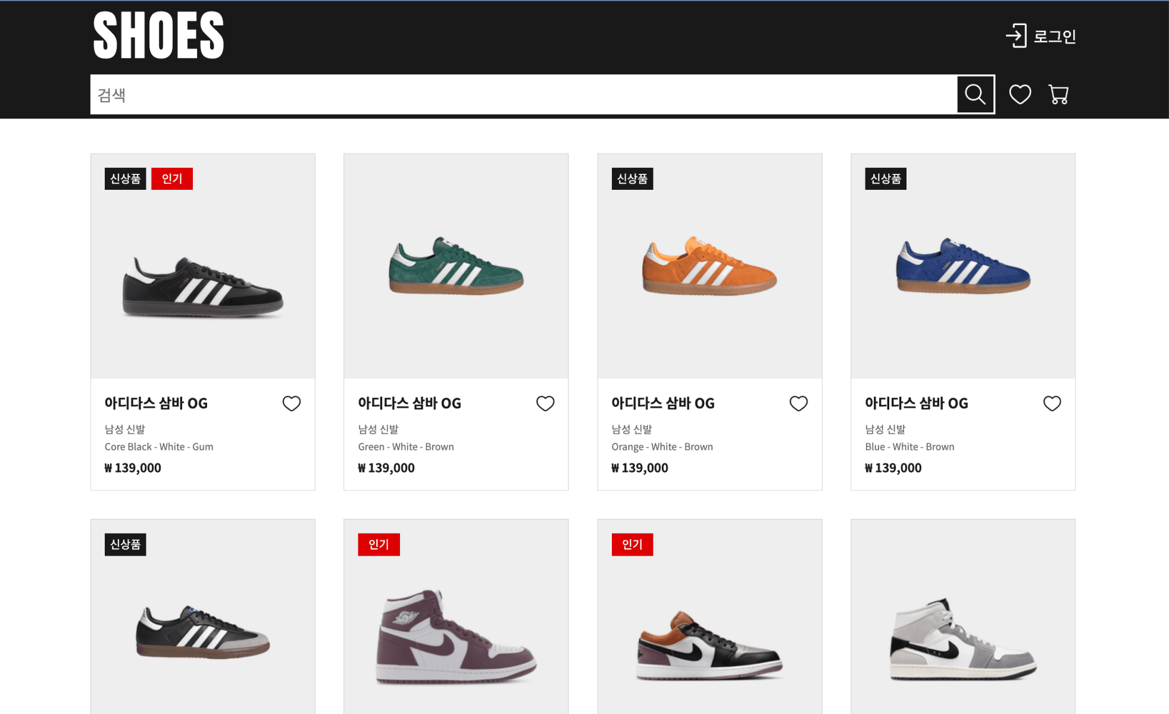The height and width of the screenshot is (714, 1169).
Task: Click the 로그인 login link
Action: coord(1054,36)
